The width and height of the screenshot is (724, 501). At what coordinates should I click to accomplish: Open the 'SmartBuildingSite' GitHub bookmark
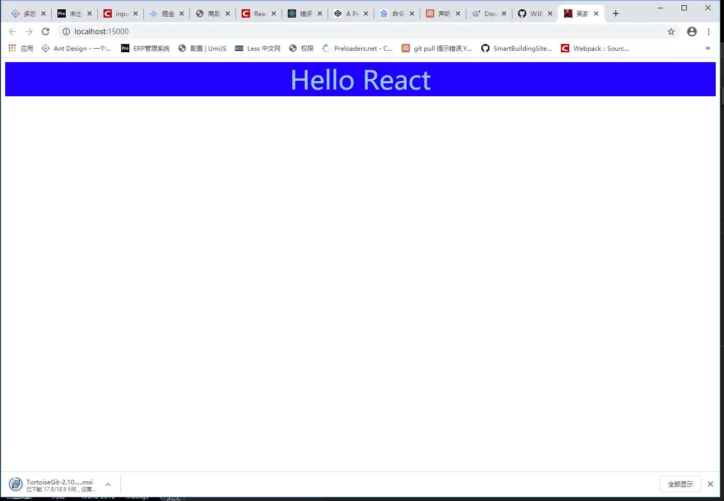coord(516,48)
